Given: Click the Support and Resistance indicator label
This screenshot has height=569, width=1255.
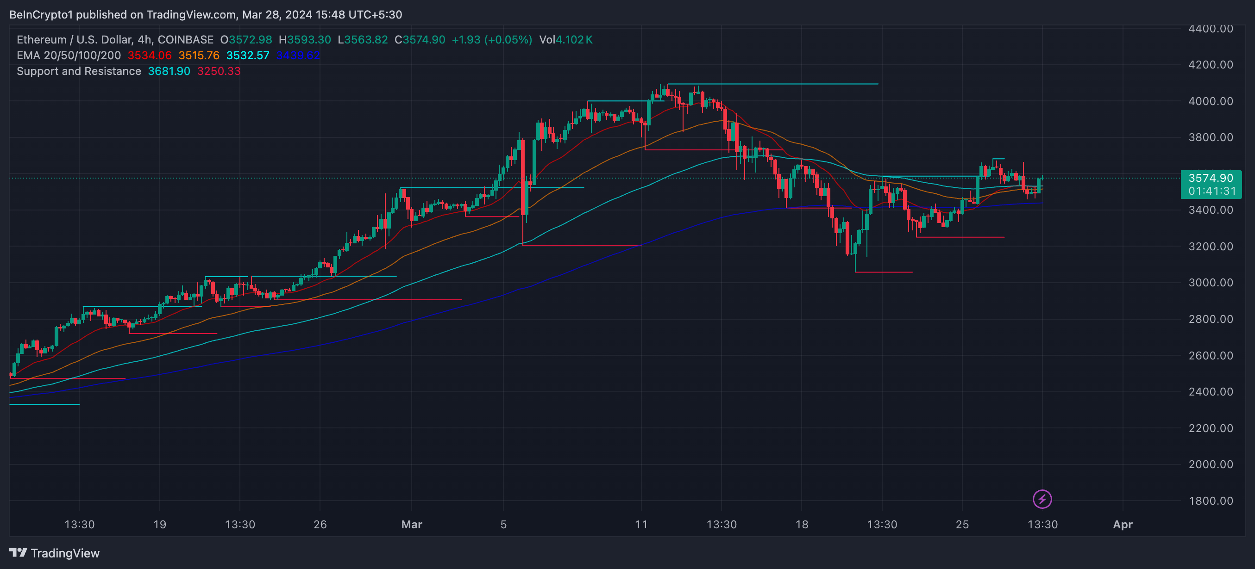Looking at the screenshot, I should pyautogui.click(x=79, y=71).
